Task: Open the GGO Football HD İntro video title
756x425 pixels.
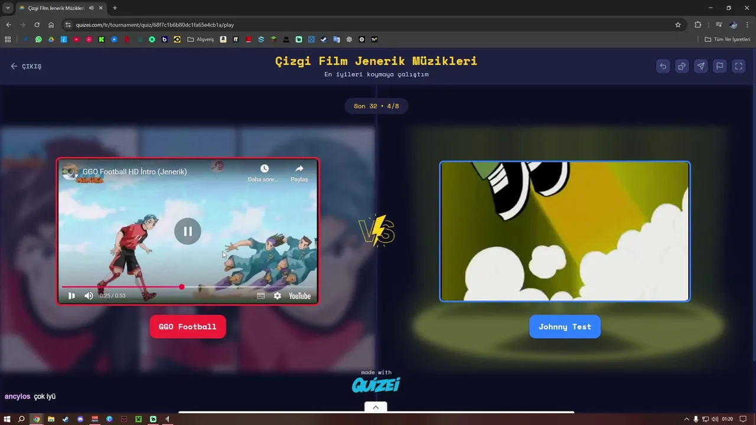Action: (x=135, y=172)
